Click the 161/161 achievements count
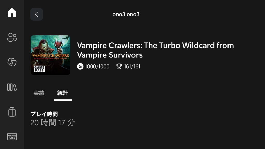Image resolution: width=265 pixels, height=149 pixels. [x=132, y=66]
